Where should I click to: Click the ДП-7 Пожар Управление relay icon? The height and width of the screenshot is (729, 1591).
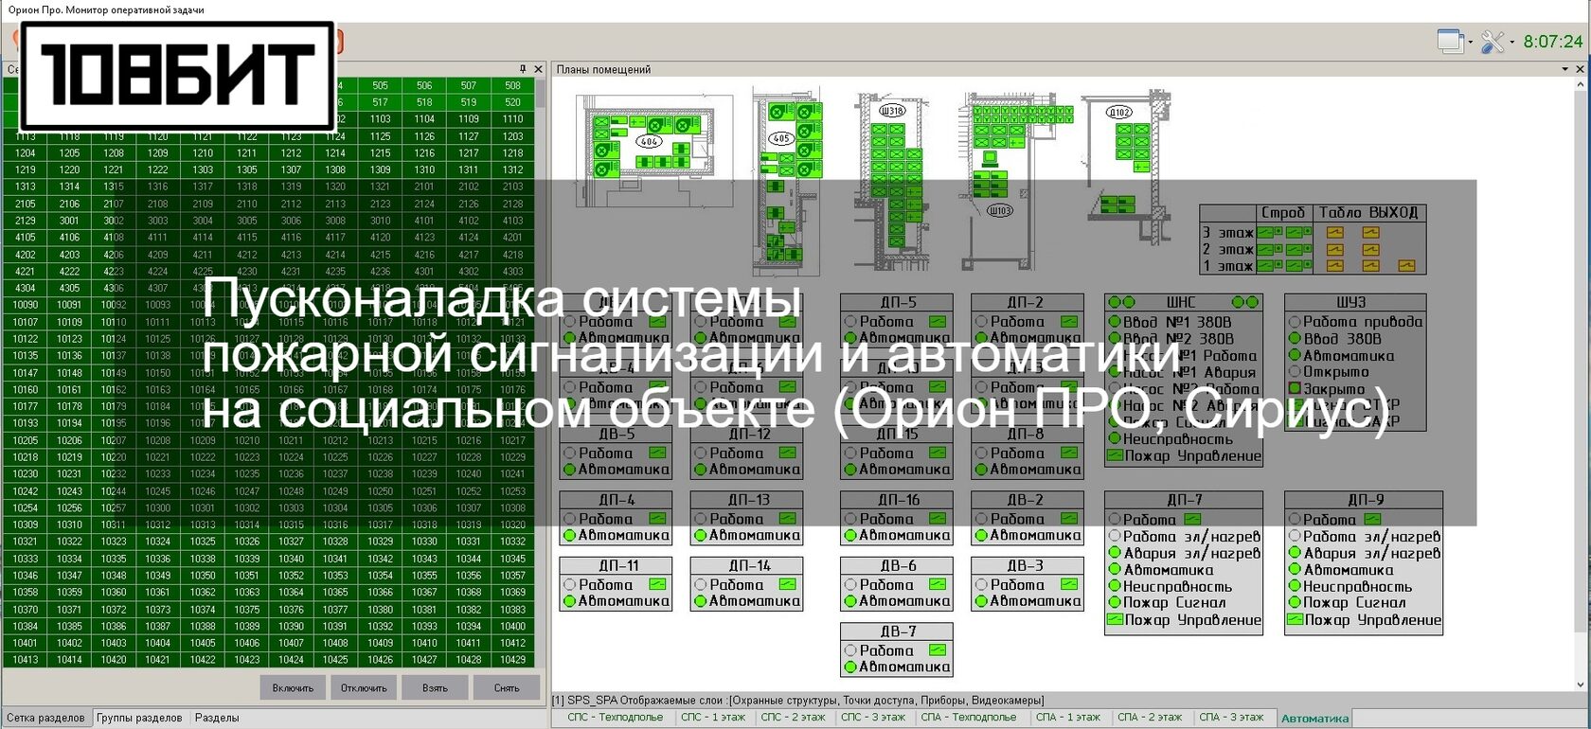(x=1115, y=620)
